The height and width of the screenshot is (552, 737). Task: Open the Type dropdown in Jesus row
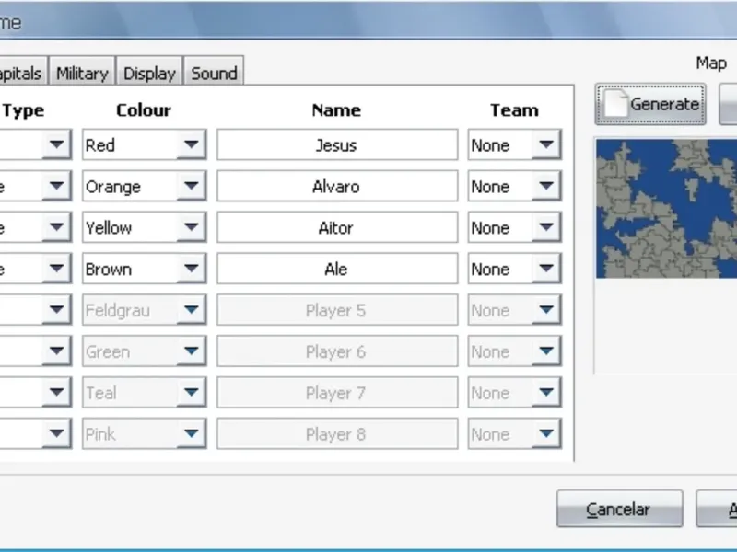pyautogui.click(x=36, y=144)
